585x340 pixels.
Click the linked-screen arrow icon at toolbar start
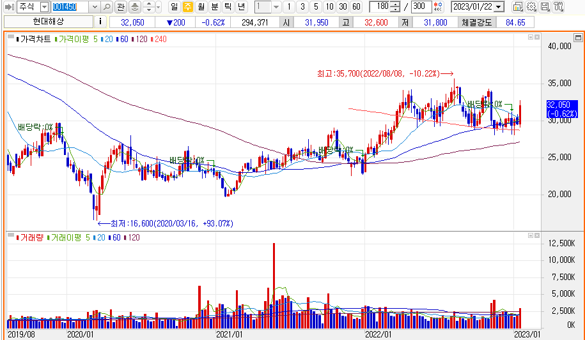click(x=10, y=7)
